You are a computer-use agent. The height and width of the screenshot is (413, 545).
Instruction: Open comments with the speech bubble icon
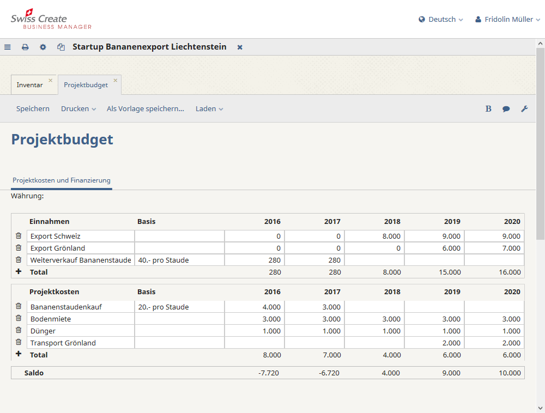tap(506, 109)
